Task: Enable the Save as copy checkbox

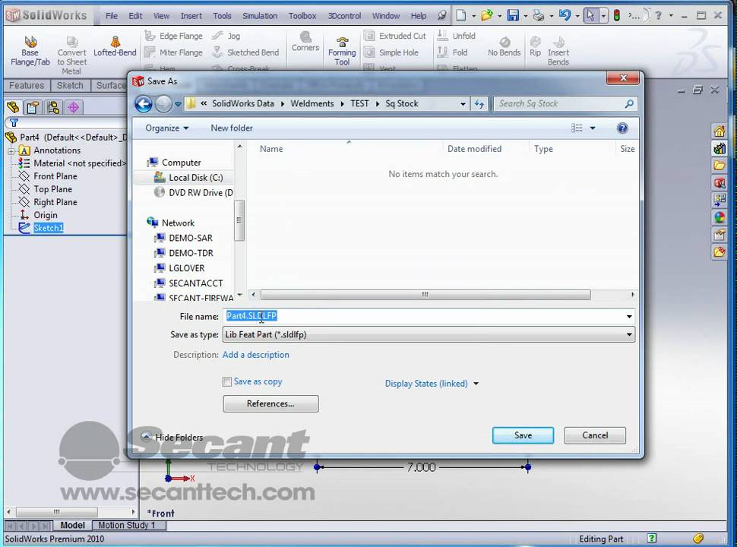Action: click(x=227, y=381)
